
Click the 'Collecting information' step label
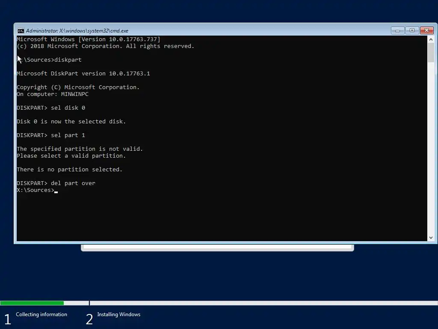coord(41,314)
